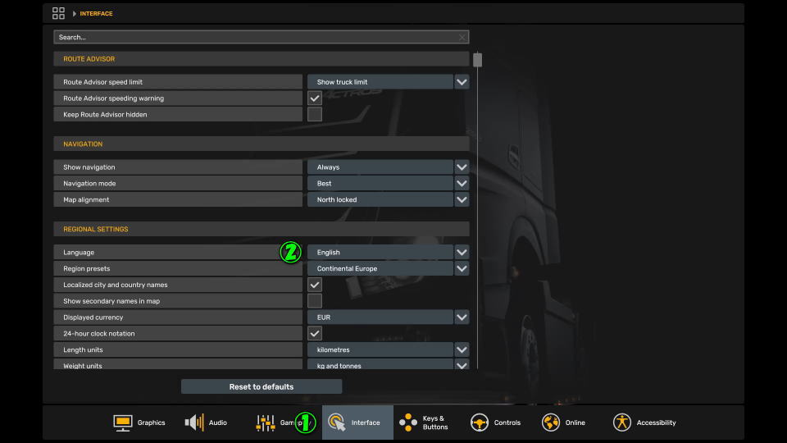Open the Navigation mode dropdown
The image size is (787, 443).
pos(462,184)
